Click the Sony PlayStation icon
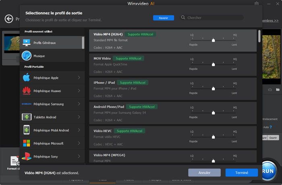 [27, 156]
